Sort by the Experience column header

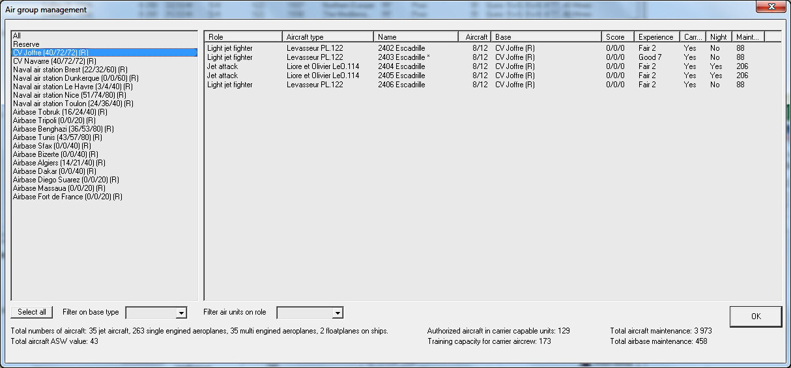click(x=657, y=37)
